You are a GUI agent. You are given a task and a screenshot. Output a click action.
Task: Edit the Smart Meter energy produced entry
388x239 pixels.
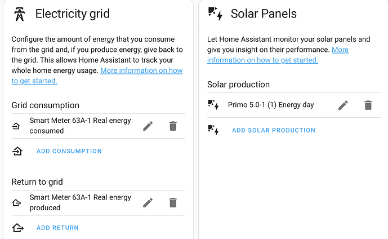point(148,202)
